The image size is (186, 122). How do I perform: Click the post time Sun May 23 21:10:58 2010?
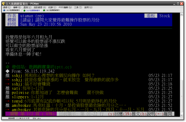coord(46,24)
